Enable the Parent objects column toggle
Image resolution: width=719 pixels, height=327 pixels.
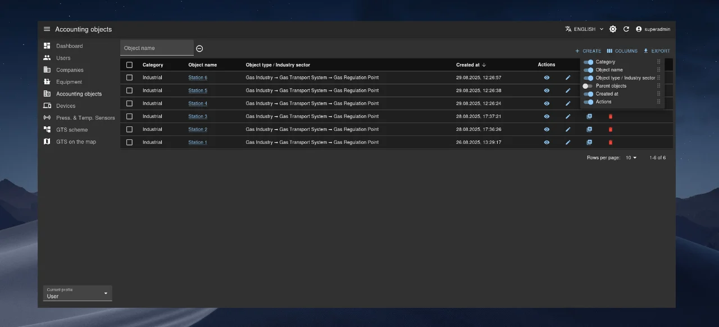588,86
